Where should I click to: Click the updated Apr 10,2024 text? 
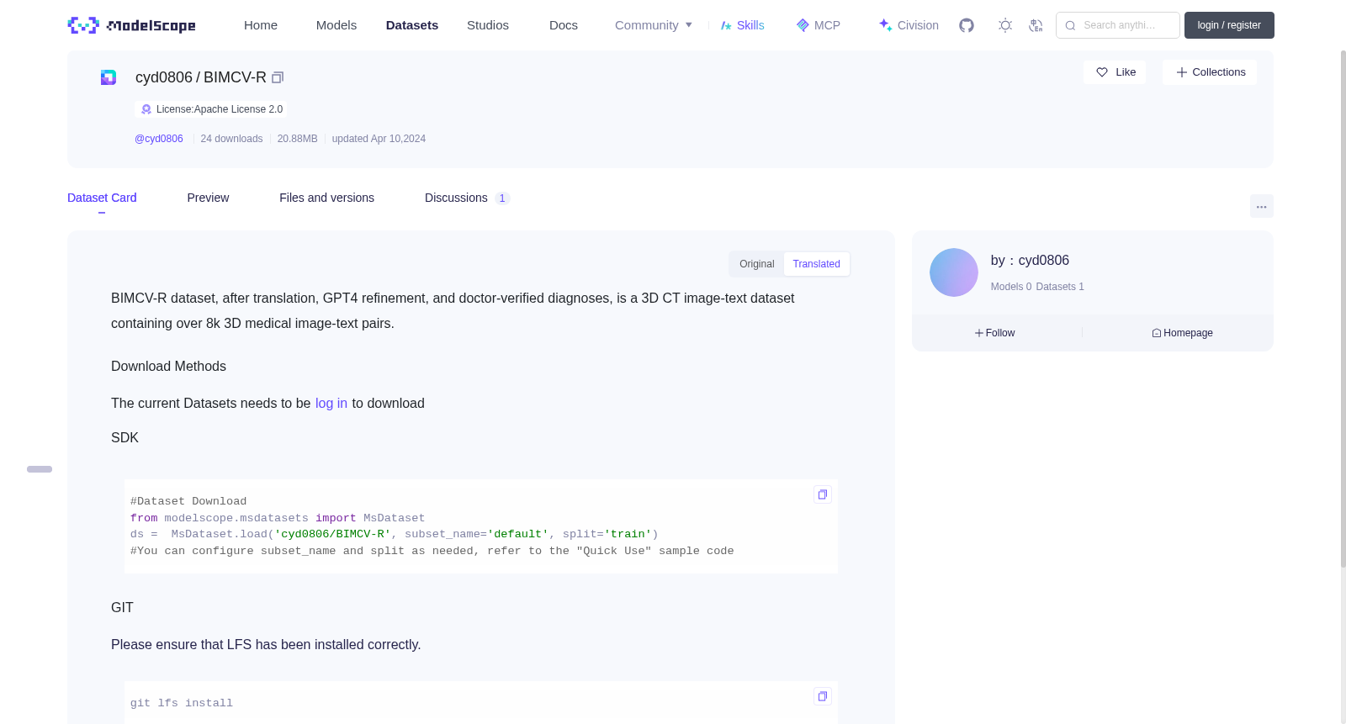379,139
